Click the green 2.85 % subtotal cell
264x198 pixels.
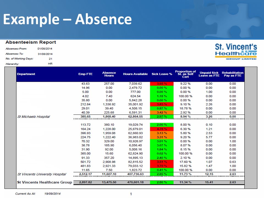pos(162,174)
